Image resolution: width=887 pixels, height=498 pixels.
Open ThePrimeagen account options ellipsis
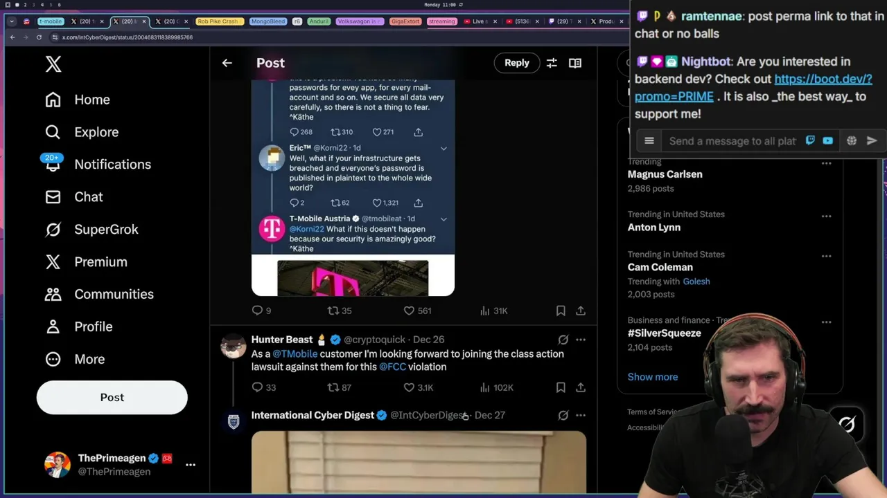tap(191, 465)
